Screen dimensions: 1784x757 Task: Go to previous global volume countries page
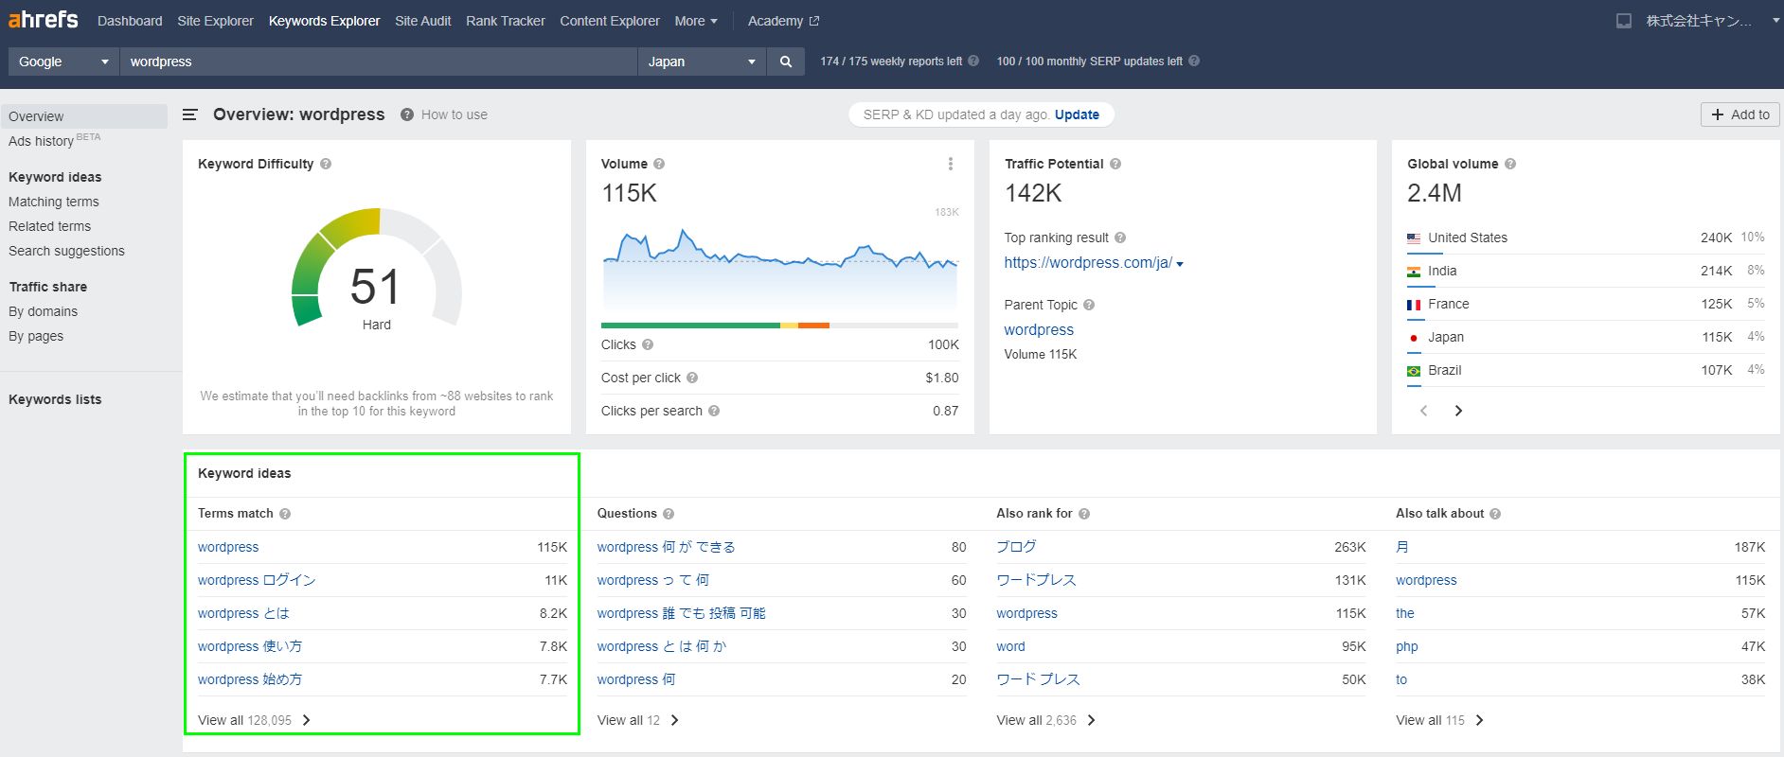click(x=1423, y=411)
